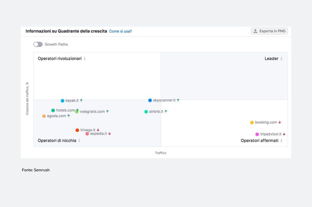Click the expedia.it label text
Screen dimensions: 312x207
pyautogui.click(x=99, y=134)
